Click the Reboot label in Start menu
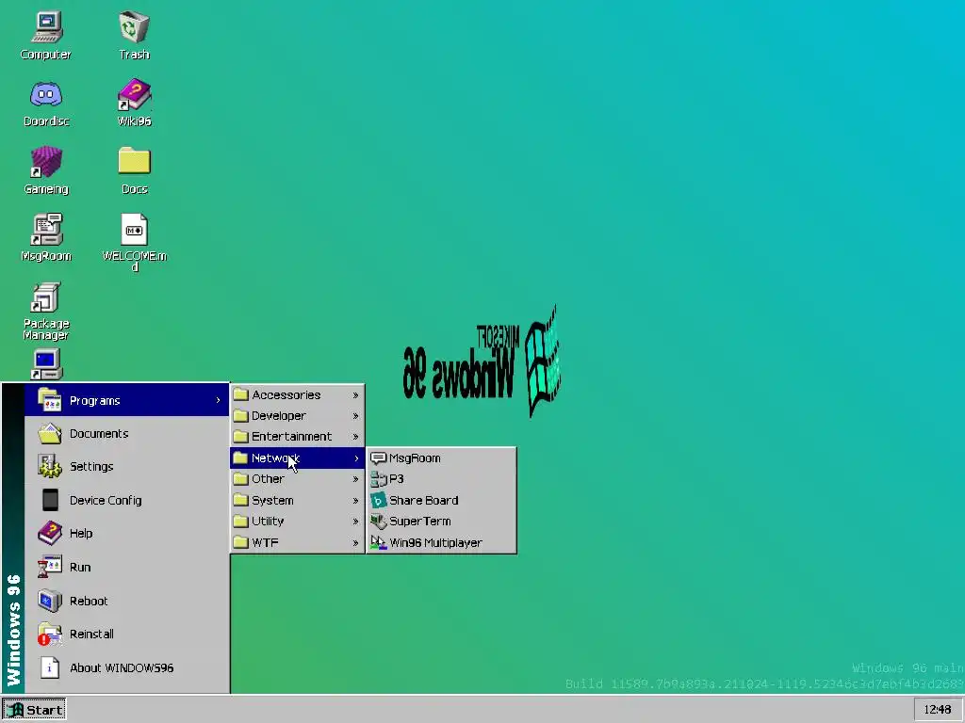 89,601
